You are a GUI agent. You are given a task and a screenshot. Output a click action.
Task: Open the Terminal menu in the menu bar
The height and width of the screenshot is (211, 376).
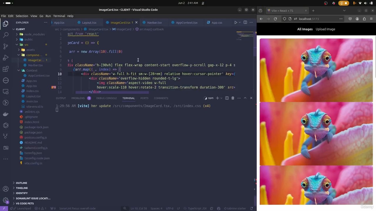click(59, 16)
